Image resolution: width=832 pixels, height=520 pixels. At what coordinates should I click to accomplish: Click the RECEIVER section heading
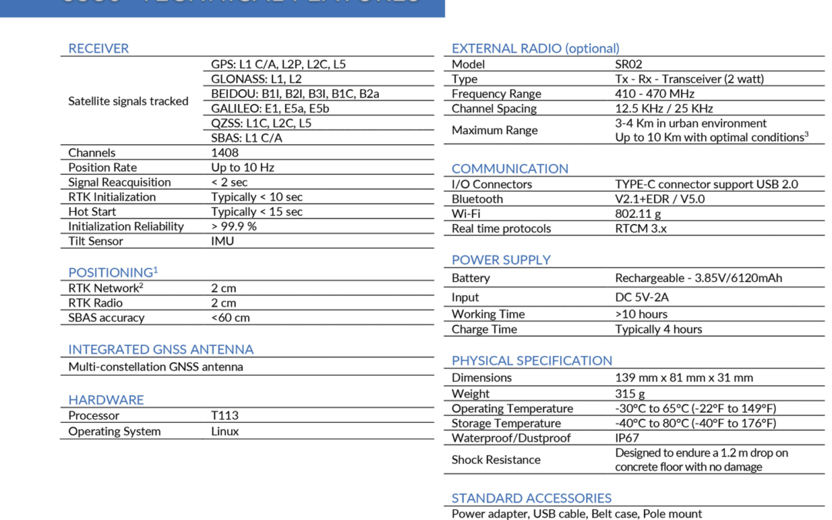click(98, 49)
